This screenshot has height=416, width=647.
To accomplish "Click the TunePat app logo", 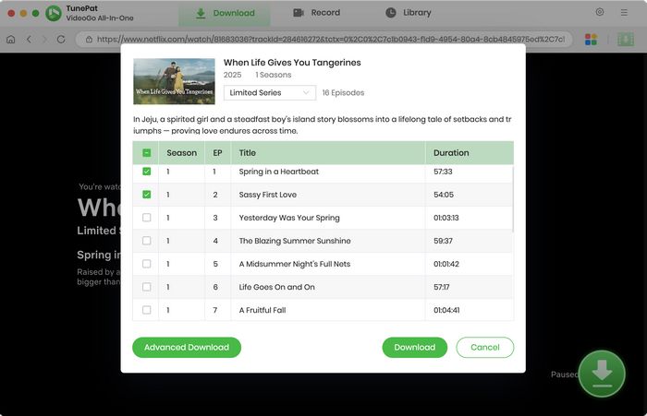I will point(54,13).
